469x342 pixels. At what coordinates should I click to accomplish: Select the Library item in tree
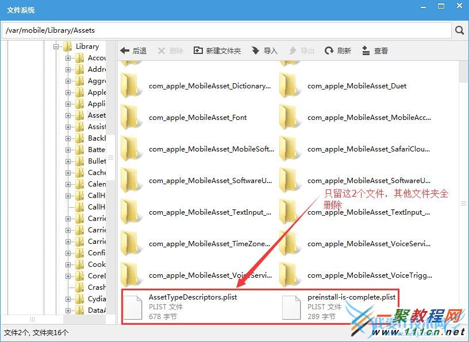coord(87,46)
